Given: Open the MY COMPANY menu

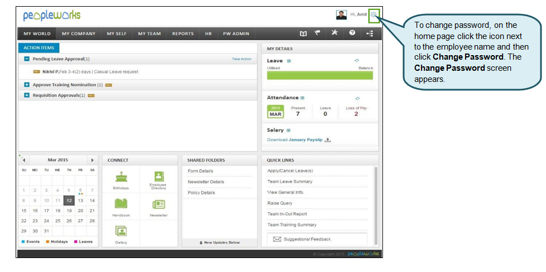Looking at the screenshot, I should click(x=78, y=33).
